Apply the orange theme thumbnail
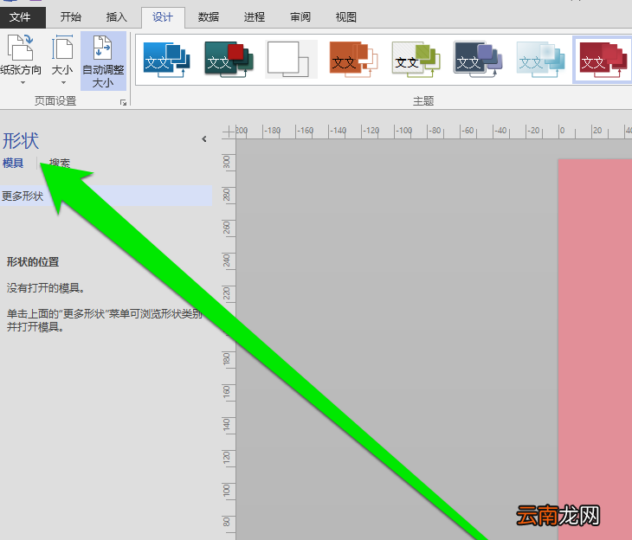 pos(353,60)
